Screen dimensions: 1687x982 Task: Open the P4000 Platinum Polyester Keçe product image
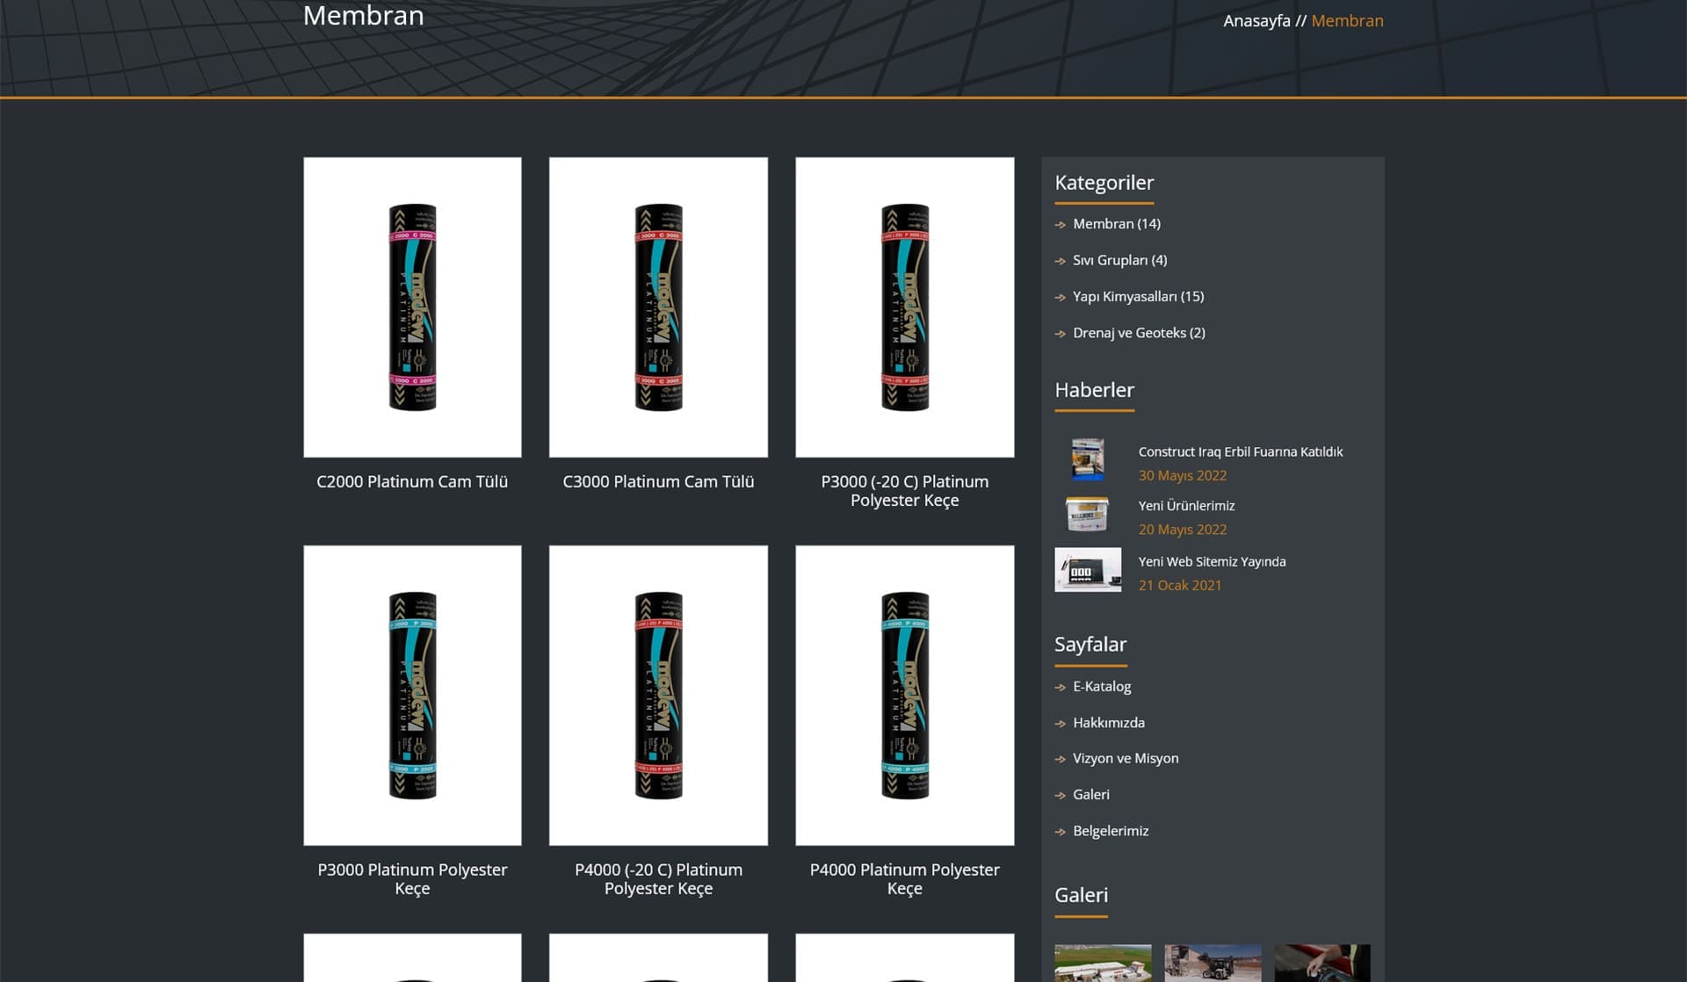point(905,696)
